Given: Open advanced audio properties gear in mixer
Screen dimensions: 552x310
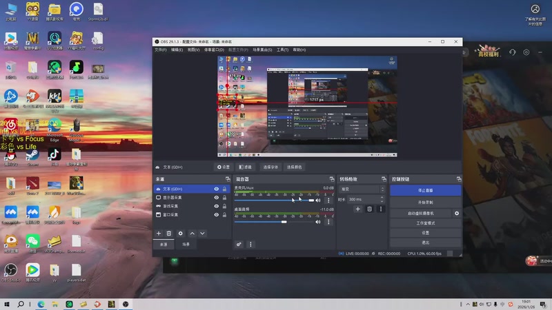Looking at the screenshot, I should pos(239,245).
